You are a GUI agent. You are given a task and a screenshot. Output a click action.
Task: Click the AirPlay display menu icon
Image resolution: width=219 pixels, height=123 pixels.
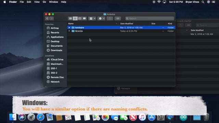pyautogui.click(x=164, y=2)
